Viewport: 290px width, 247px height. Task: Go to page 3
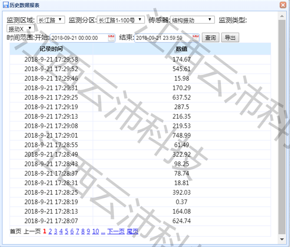pyautogui.click(x=56, y=231)
